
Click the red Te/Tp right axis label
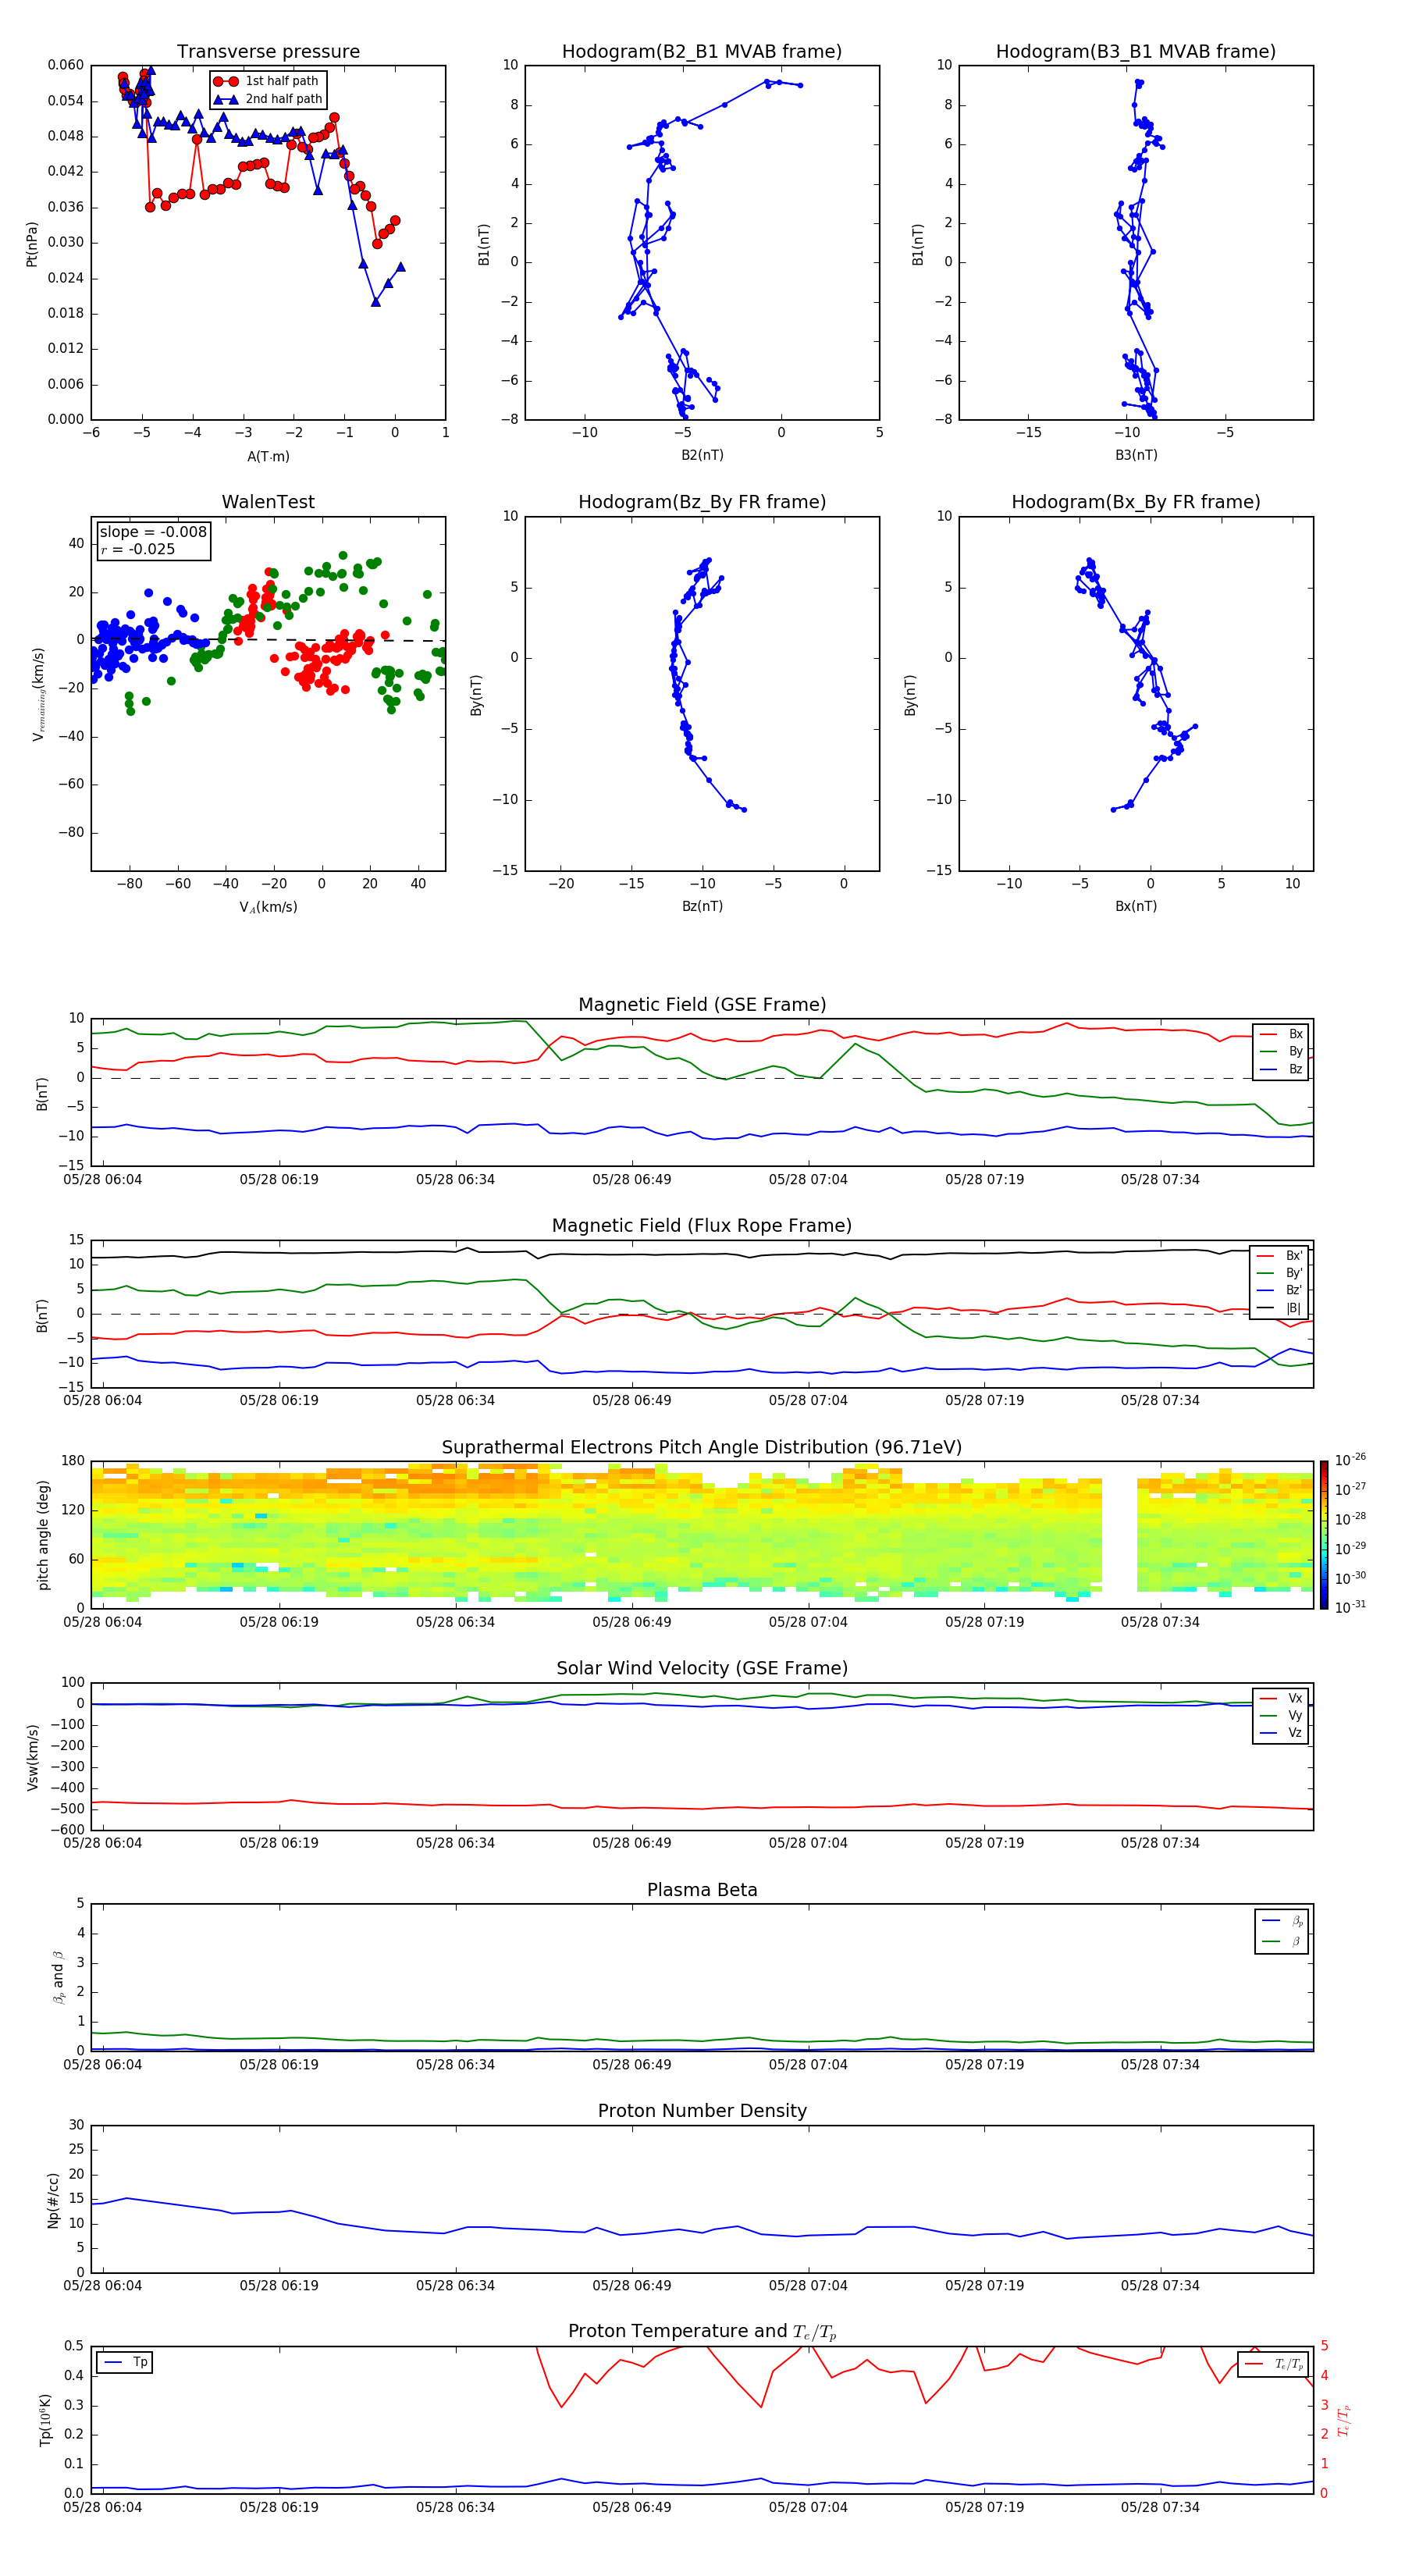1343,2420
